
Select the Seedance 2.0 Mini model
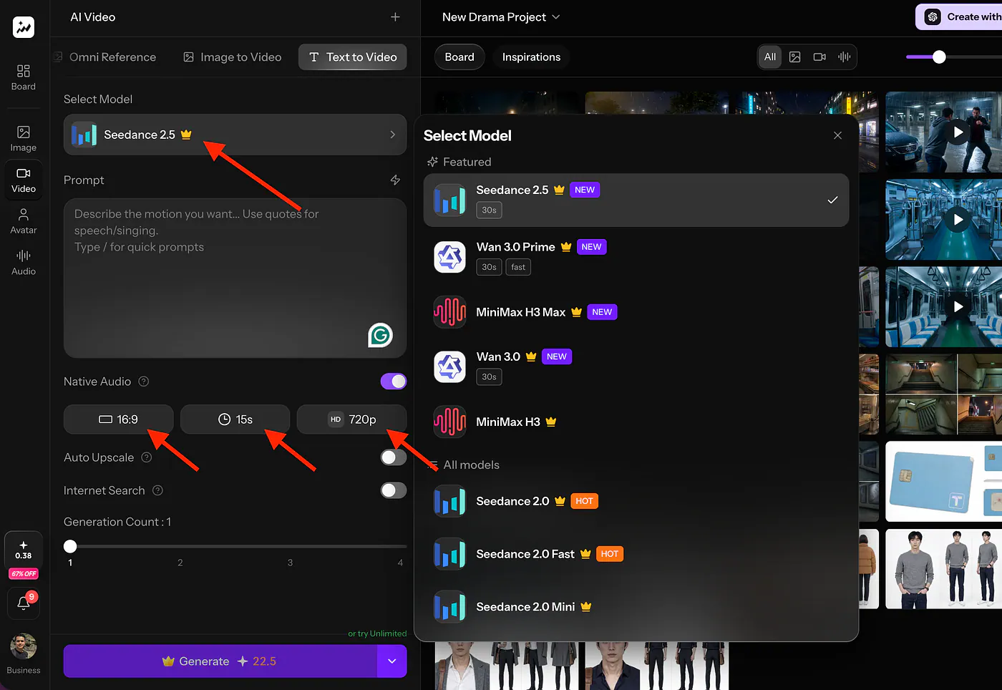click(x=636, y=607)
